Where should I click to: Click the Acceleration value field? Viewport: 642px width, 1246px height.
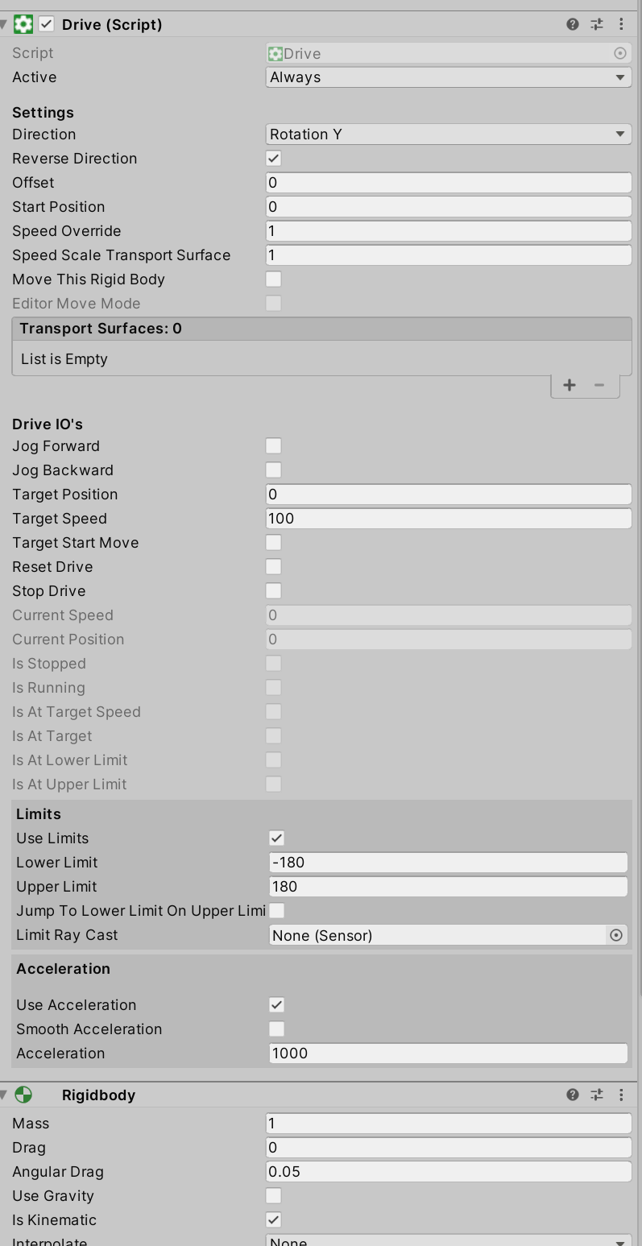(449, 1054)
